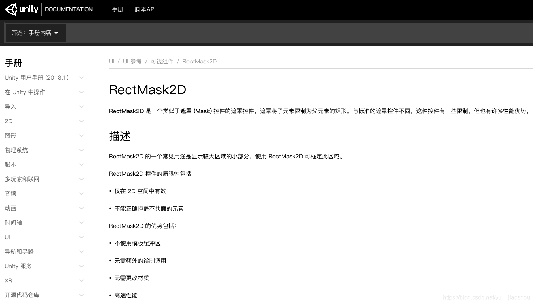Open 开源代码仓库 sidebar item
Viewport: 533px width, 304px height.
pos(22,295)
